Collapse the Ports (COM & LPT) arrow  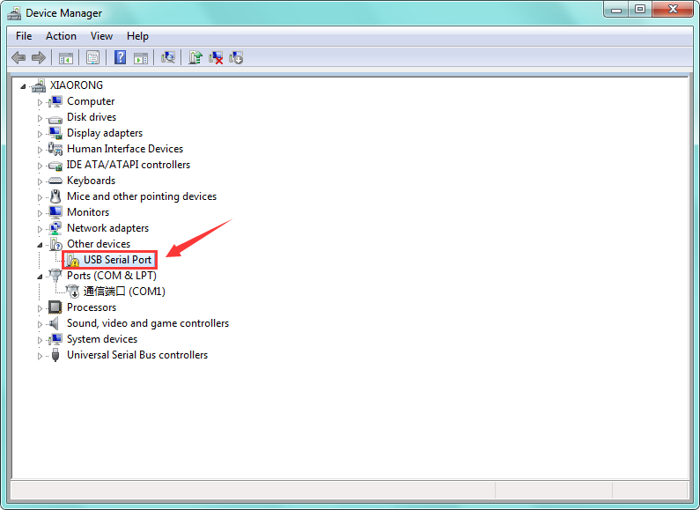(x=40, y=277)
